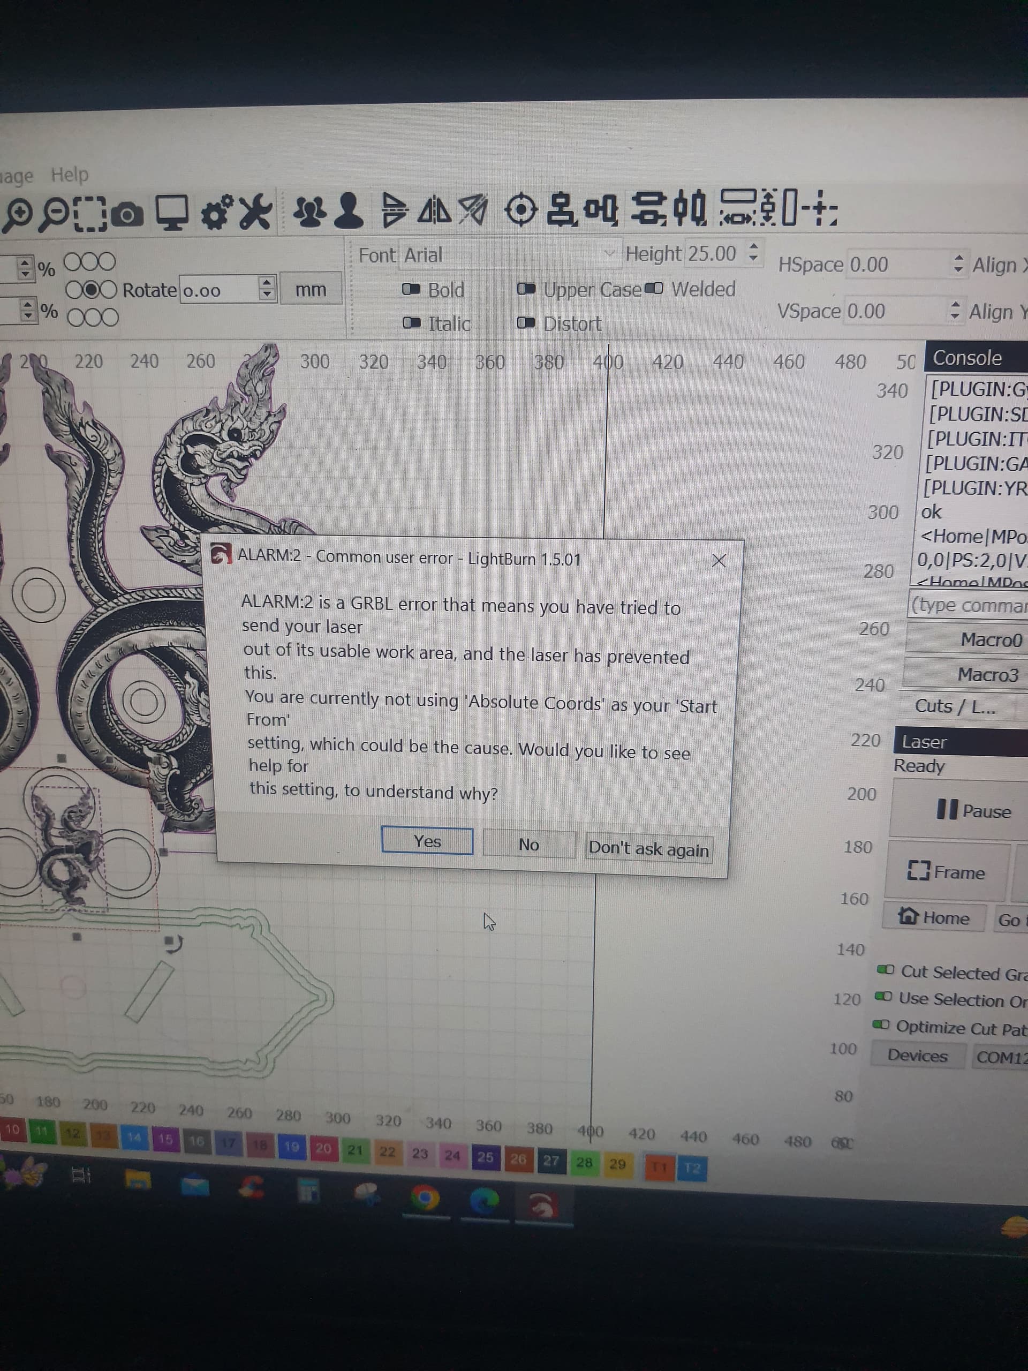
Task: Click the console type command input field
Action: [x=968, y=605]
